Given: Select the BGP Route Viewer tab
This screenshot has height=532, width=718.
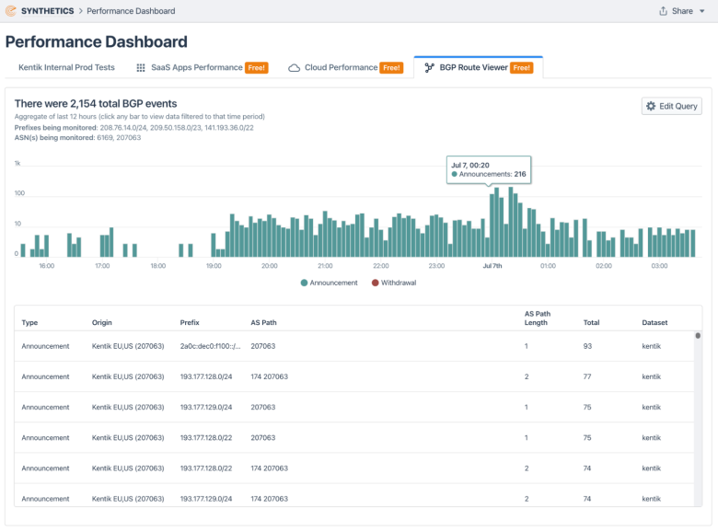Looking at the screenshot, I should (x=479, y=67).
